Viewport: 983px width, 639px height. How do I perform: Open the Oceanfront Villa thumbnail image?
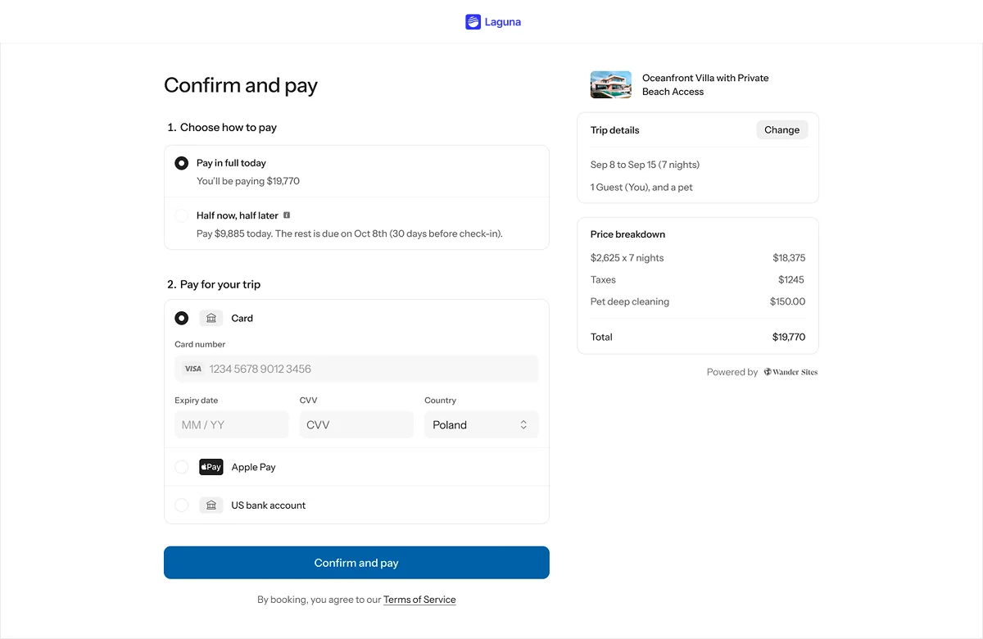[x=610, y=84]
